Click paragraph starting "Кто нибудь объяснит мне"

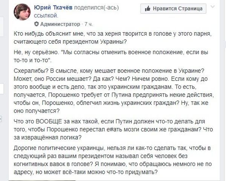pyautogui.click(x=113, y=36)
